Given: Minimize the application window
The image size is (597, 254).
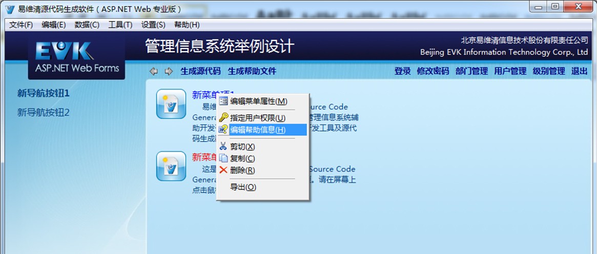Looking at the screenshot, I should point(538,7).
